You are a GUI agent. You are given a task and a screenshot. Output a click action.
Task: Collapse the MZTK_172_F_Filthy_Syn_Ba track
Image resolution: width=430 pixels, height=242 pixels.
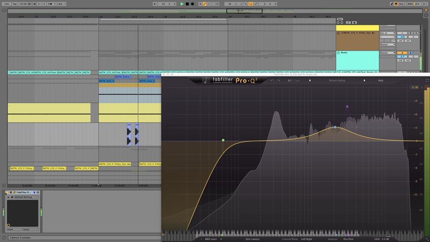click(x=339, y=33)
